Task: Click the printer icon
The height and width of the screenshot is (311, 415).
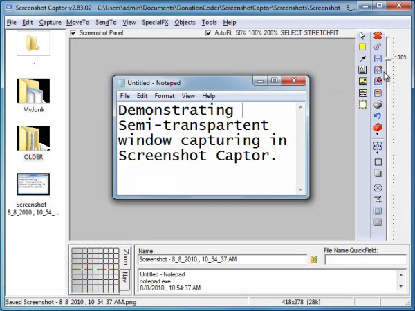Action: tap(378, 104)
